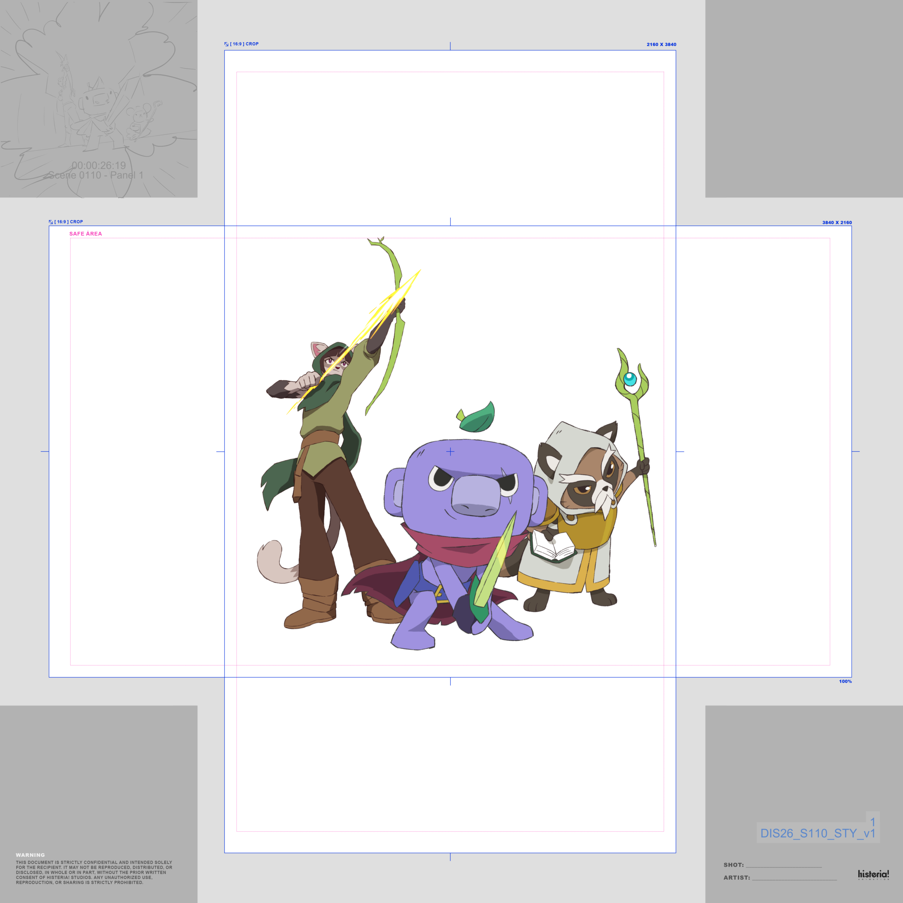Click the DIS26_S110_STY_v1 file label

[x=818, y=834]
